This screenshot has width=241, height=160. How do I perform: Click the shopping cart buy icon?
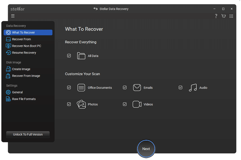(x=224, y=16)
